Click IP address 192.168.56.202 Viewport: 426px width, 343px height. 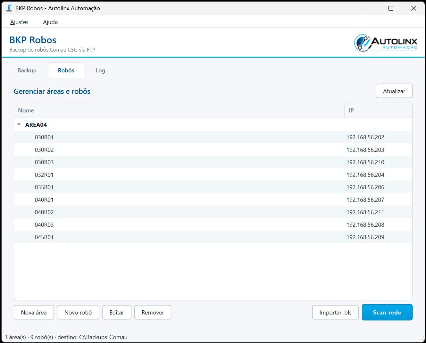[x=365, y=137]
